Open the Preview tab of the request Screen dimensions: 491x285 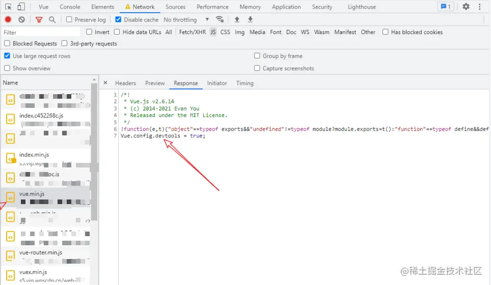[155, 83]
